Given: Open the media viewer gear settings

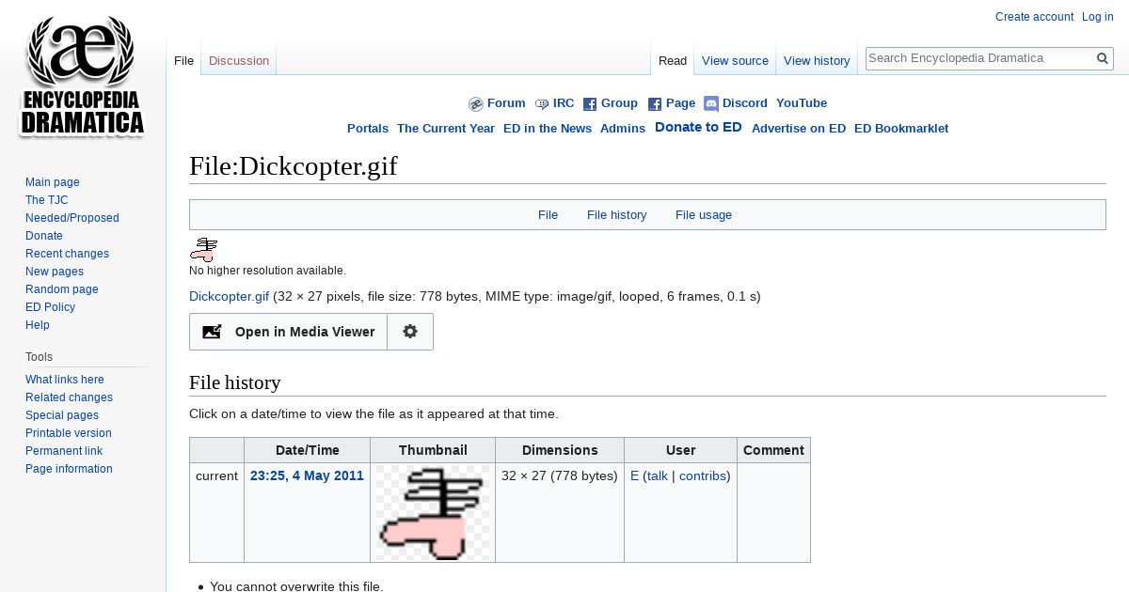Looking at the screenshot, I should [x=410, y=332].
